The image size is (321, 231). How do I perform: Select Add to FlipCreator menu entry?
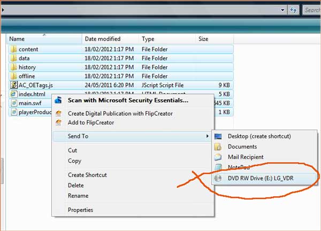click(x=90, y=123)
